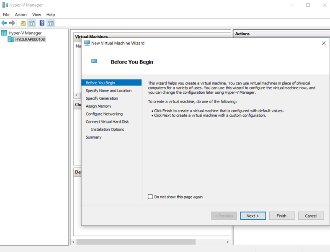Select Before You Begin wizard step
The width and height of the screenshot is (330, 252).
(x=111, y=82)
